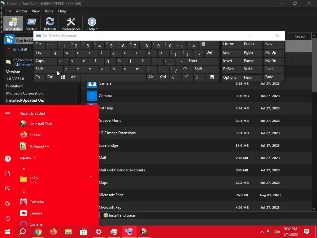Click the Windows logo key on keyboard
The image size is (317, 238).
tap(63, 77)
